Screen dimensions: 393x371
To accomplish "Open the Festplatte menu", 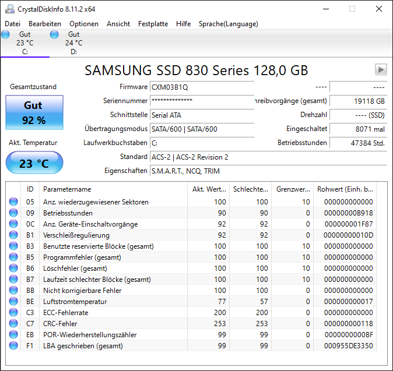I will (x=153, y=24).
